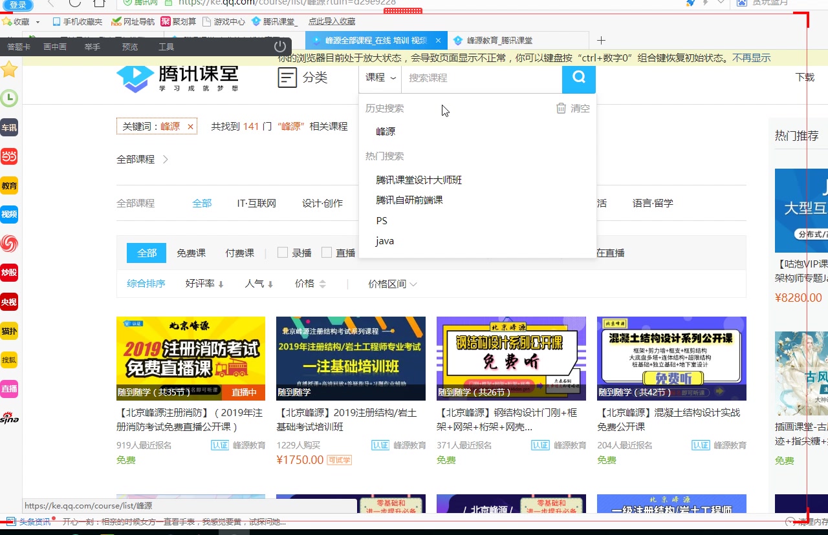Open the 课程 search type dropdown
This screenshot has width=828, height=535.
pos(380,78)
